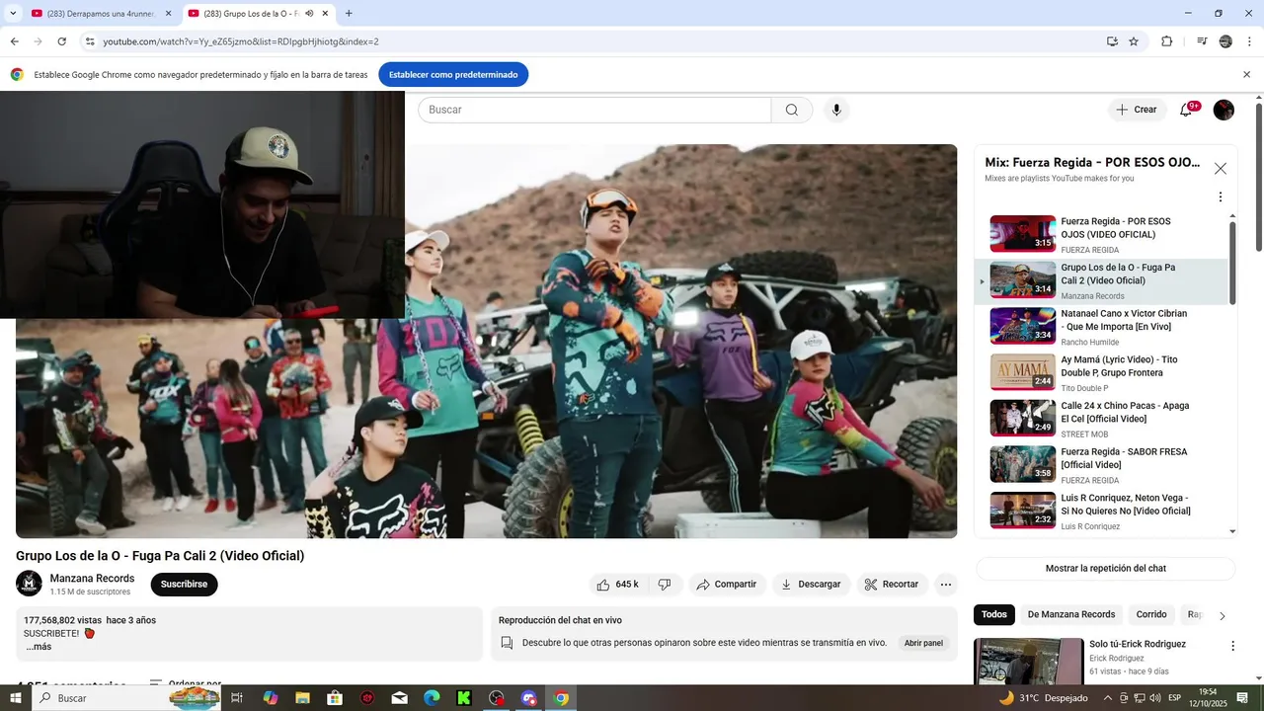Click Abrir panel button
This screenshot has width=1264, height=711.
pos(923,643)
